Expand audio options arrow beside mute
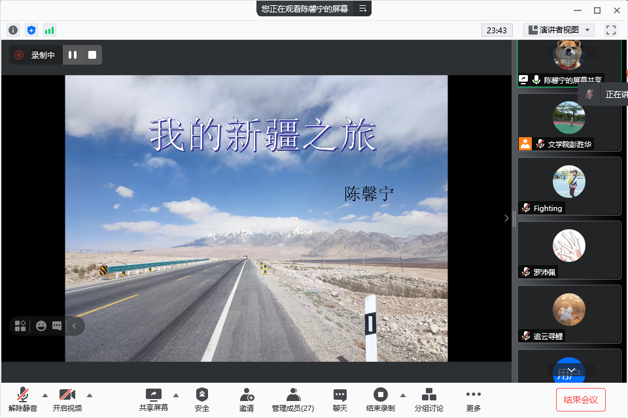 [45, 394]
